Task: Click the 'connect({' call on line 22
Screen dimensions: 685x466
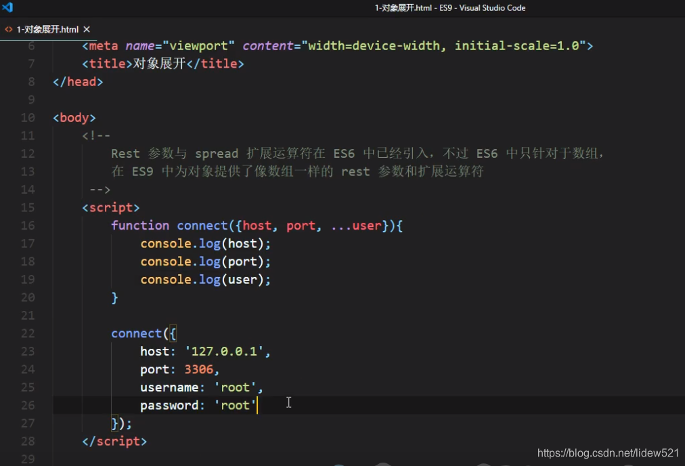Action: tap(143, 333)
